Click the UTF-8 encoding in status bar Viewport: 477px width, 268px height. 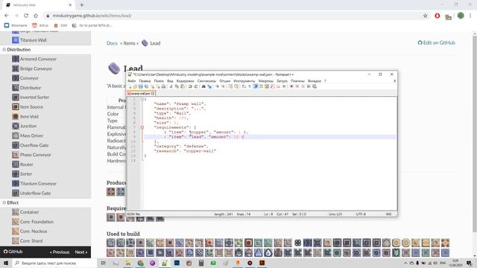[361, 214]
